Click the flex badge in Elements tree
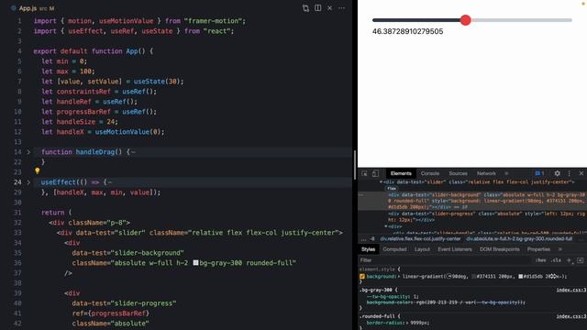 pos(392,188)
